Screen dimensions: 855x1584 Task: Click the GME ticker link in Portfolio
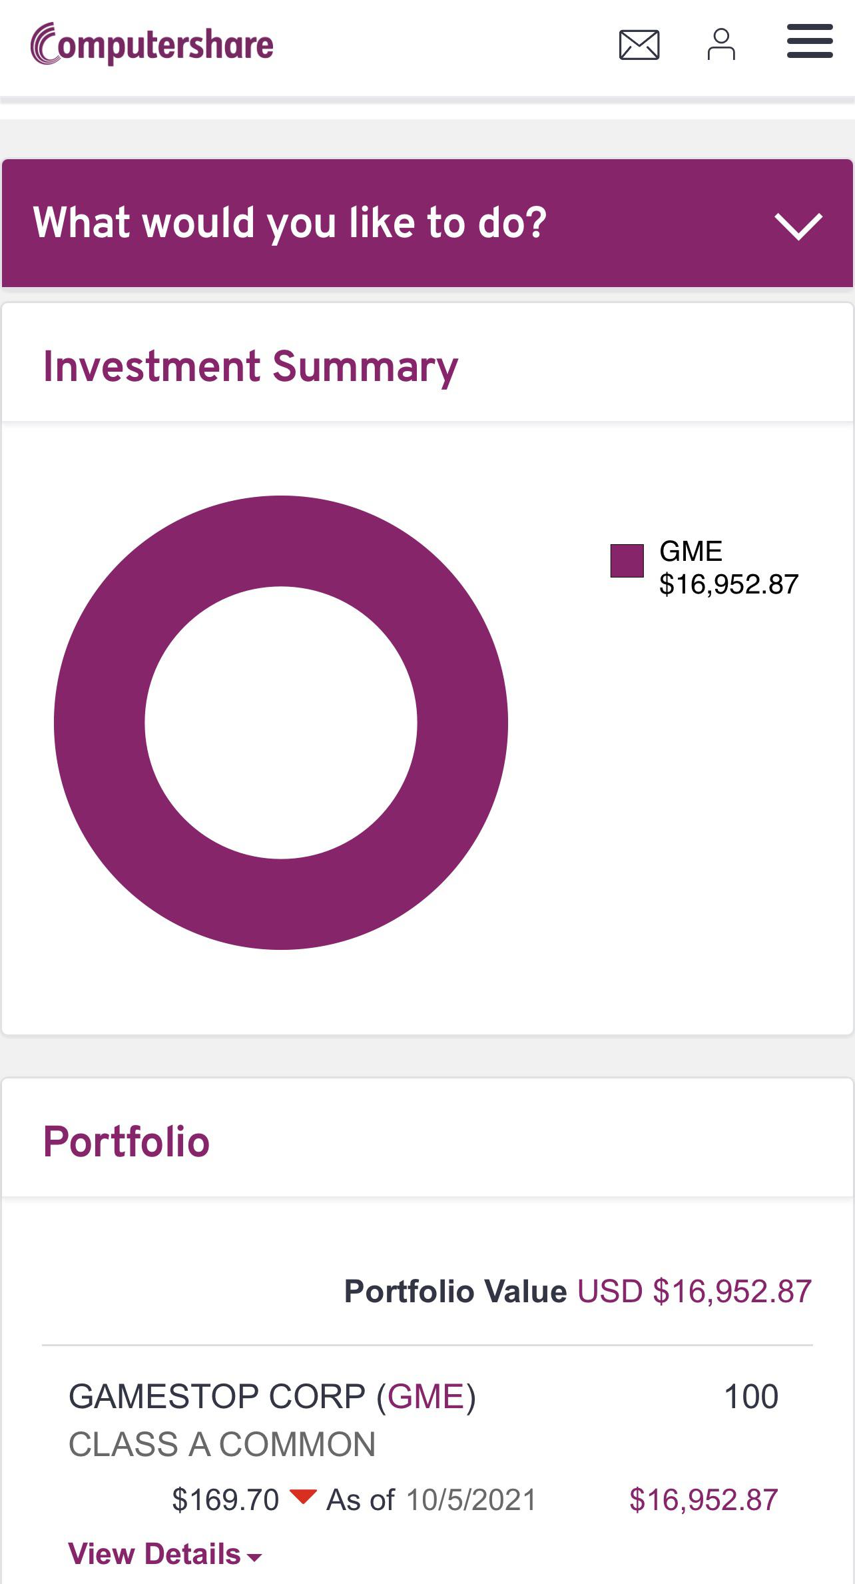pos(426,1396)
